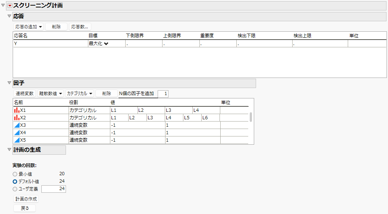Click the response name cell Y
Screen dimensions: 388x214
click(51, 44)
